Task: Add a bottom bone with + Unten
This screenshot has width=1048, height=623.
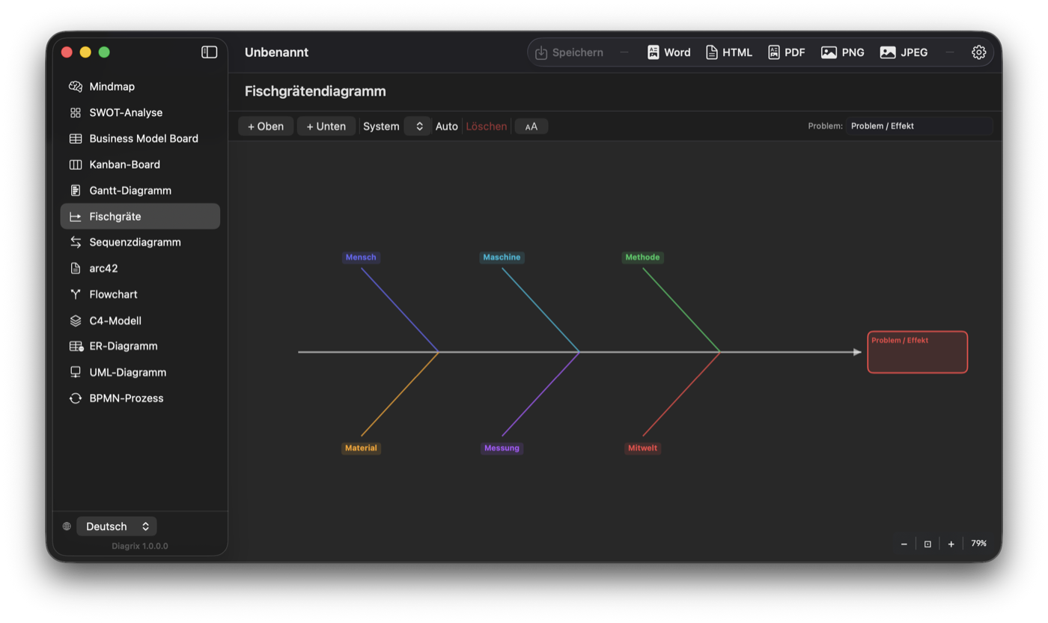Action: 326,127
